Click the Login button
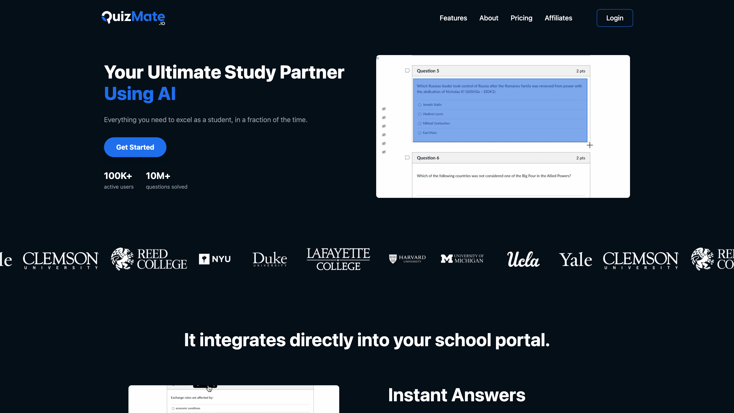 point(615,18)
